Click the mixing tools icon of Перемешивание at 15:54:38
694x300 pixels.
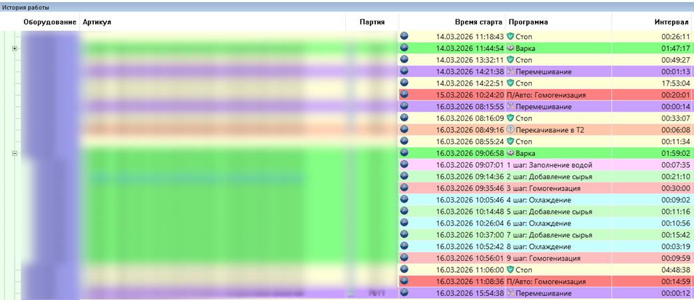point(510,293)
